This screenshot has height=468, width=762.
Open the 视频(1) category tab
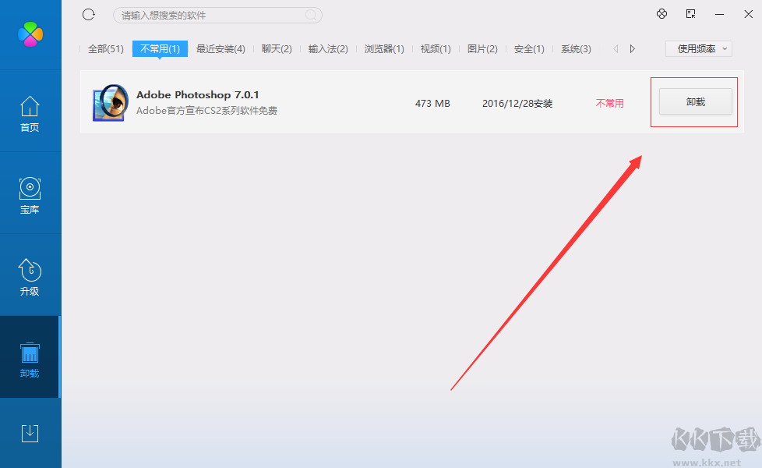(x=436, y=48)
